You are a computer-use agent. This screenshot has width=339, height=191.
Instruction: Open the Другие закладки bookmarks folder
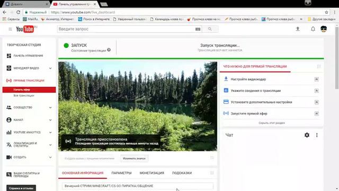point(322,19)
